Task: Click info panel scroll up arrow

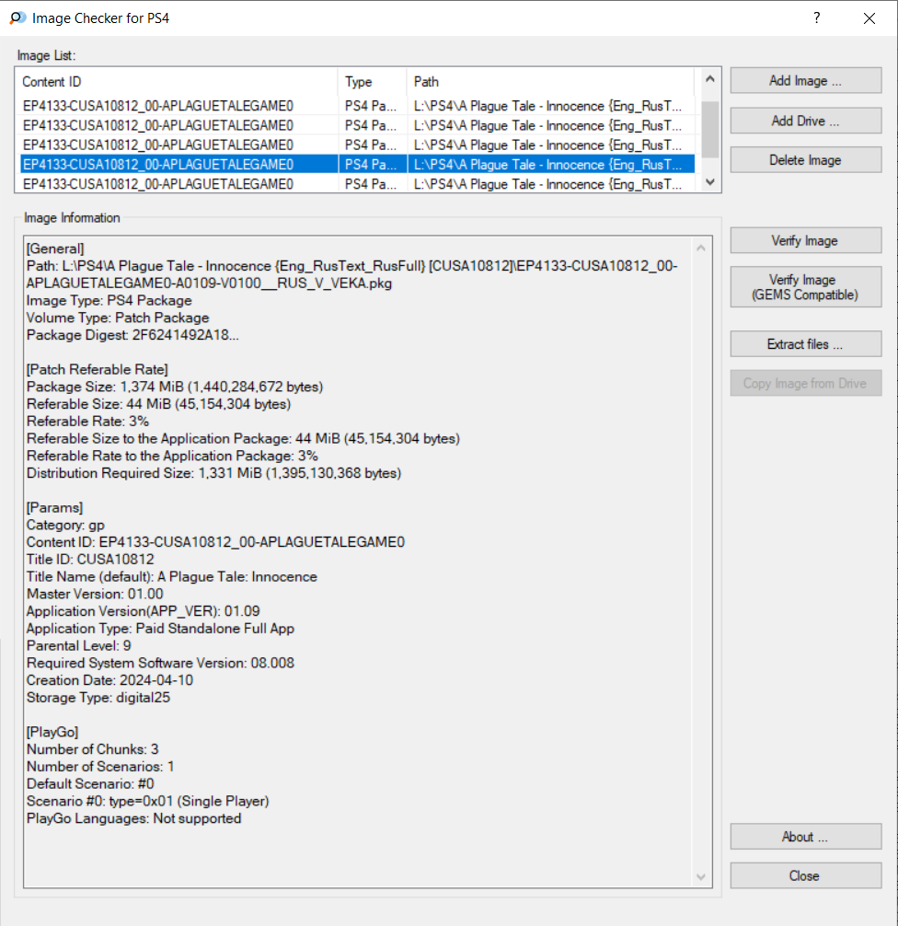Action: click(701, 248)
